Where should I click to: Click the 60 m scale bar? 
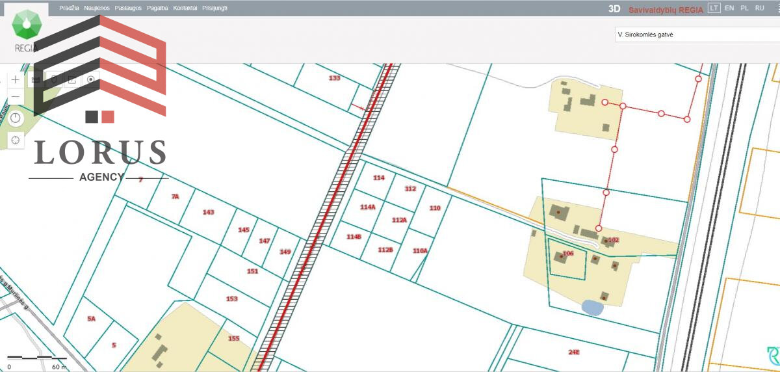click(37, 358)
